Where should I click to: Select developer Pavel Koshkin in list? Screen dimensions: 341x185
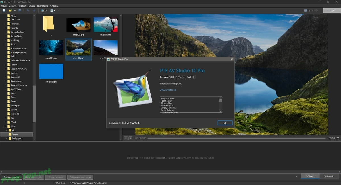coord(168,106)
